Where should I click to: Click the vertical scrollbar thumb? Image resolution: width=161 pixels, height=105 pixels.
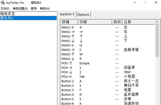pos(157,40)
